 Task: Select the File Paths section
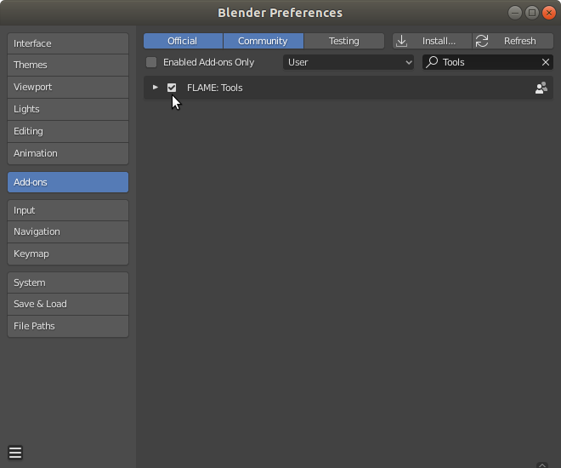[x=68, y=326]
